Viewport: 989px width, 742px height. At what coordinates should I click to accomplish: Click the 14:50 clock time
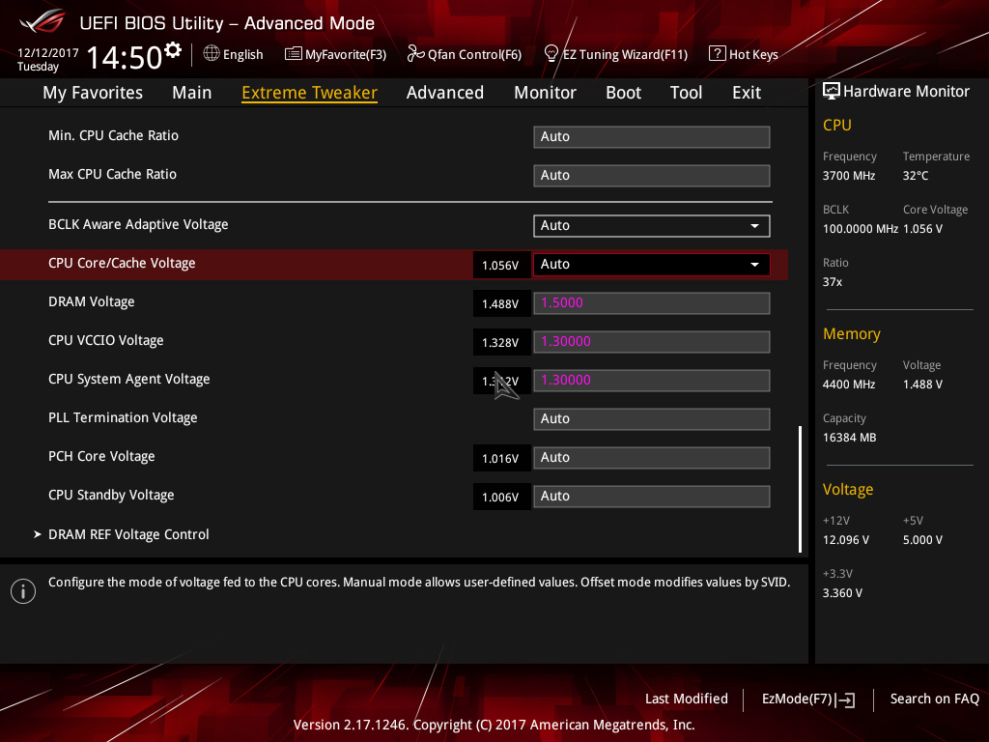(x=125, y=57)
